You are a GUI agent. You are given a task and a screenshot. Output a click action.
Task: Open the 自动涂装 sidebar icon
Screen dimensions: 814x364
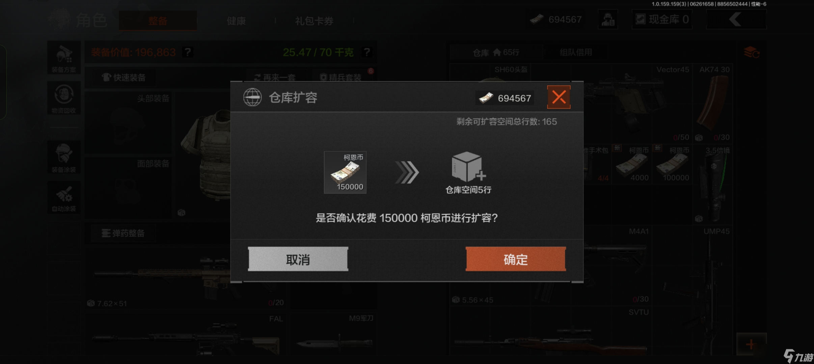pos(64,197)
